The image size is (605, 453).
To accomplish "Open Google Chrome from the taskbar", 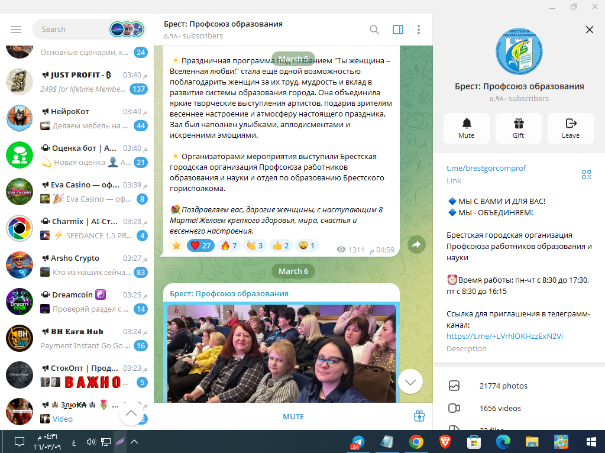I will pos(416,442).
